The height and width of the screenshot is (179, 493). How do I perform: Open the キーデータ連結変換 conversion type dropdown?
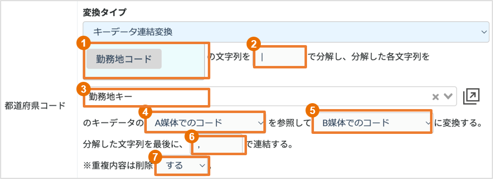287,32
